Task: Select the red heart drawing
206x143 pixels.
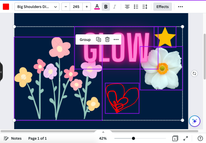Action: pyautogui.click(x=122, y=98)
